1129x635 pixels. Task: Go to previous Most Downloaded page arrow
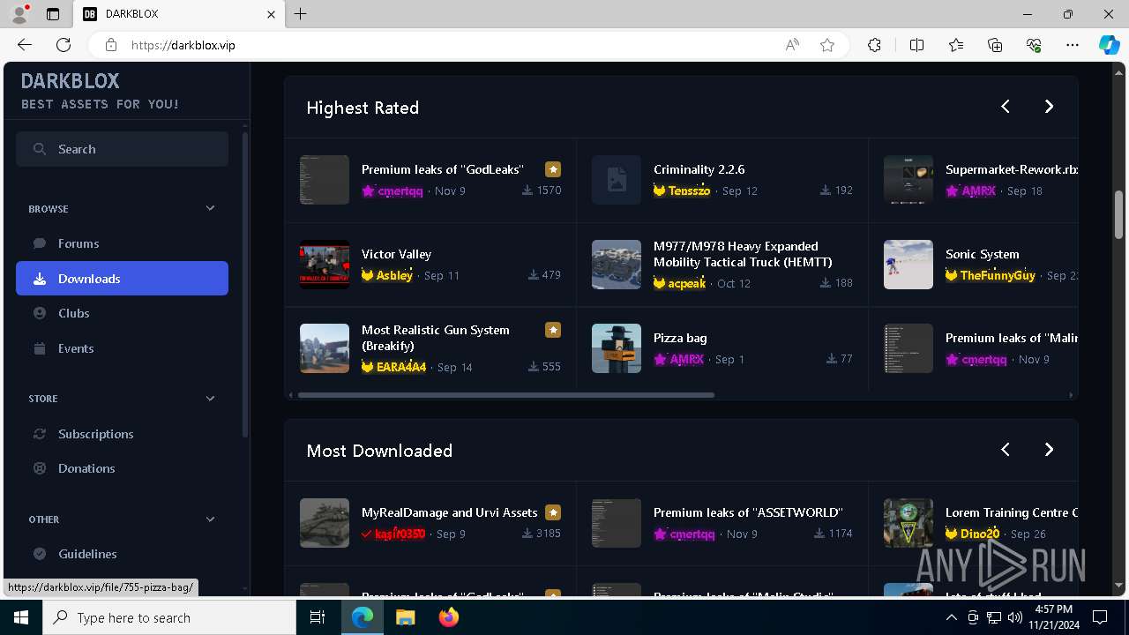[x=1006, y=450]
